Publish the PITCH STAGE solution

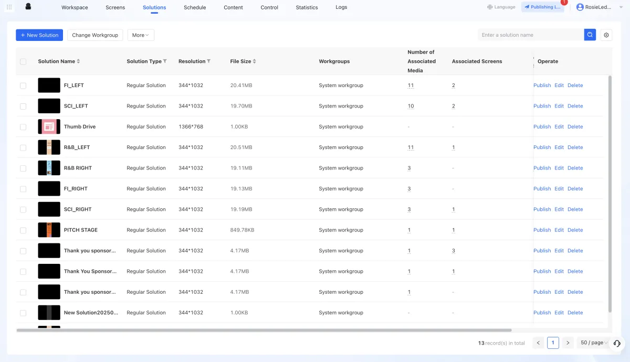542,230
